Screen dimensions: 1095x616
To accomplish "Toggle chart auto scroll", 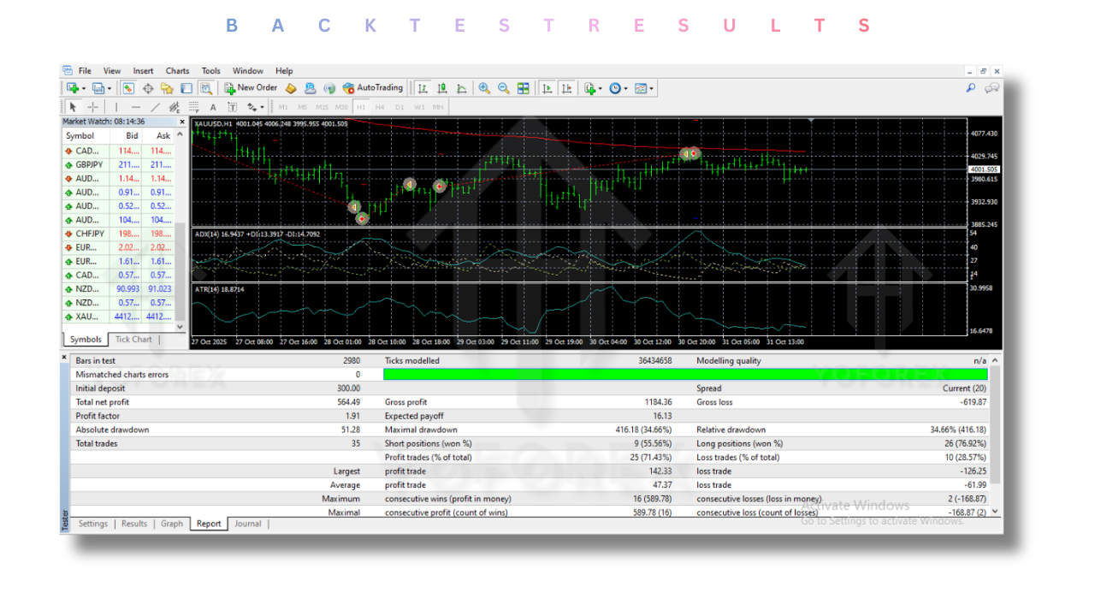I will (547, 88).
